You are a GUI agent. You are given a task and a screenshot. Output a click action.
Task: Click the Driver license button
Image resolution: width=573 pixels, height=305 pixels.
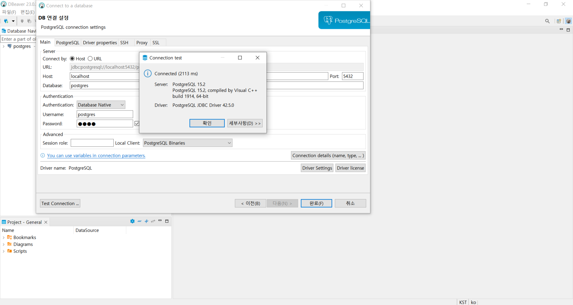point(350,168)
